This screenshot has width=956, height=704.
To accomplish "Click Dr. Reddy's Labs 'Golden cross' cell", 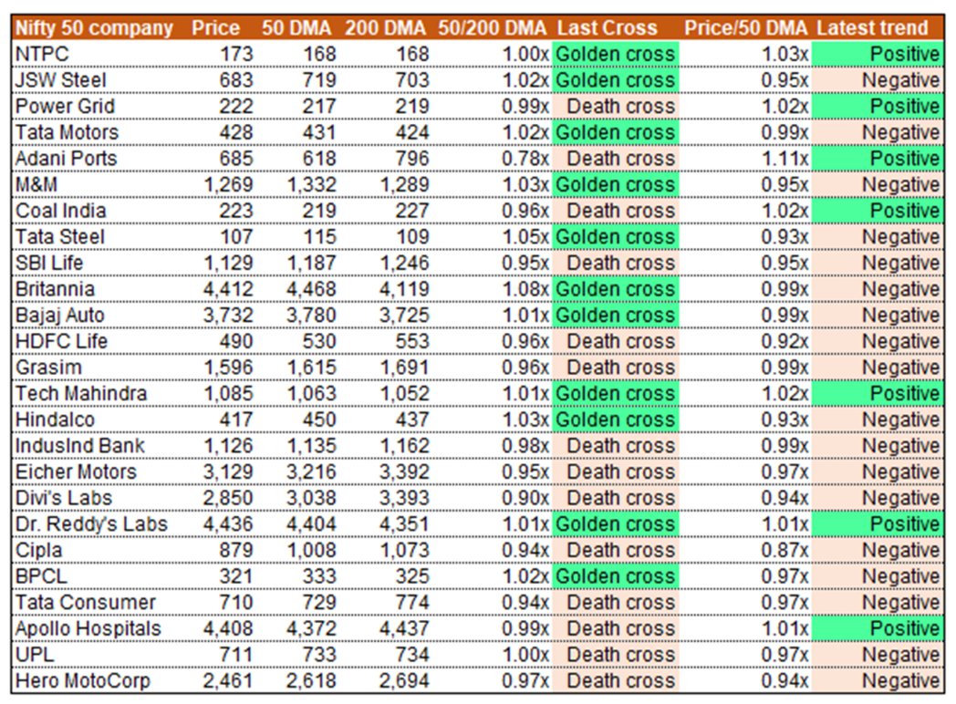I will click(x=615, y=524).
